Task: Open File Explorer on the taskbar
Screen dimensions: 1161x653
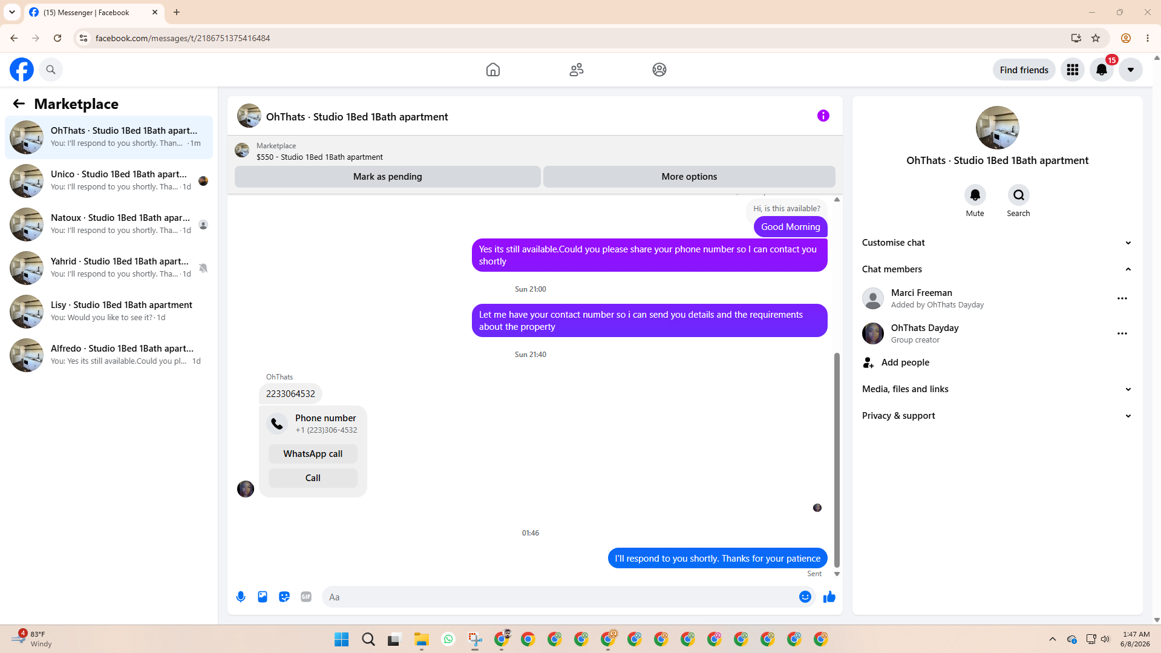Action: 422,639
